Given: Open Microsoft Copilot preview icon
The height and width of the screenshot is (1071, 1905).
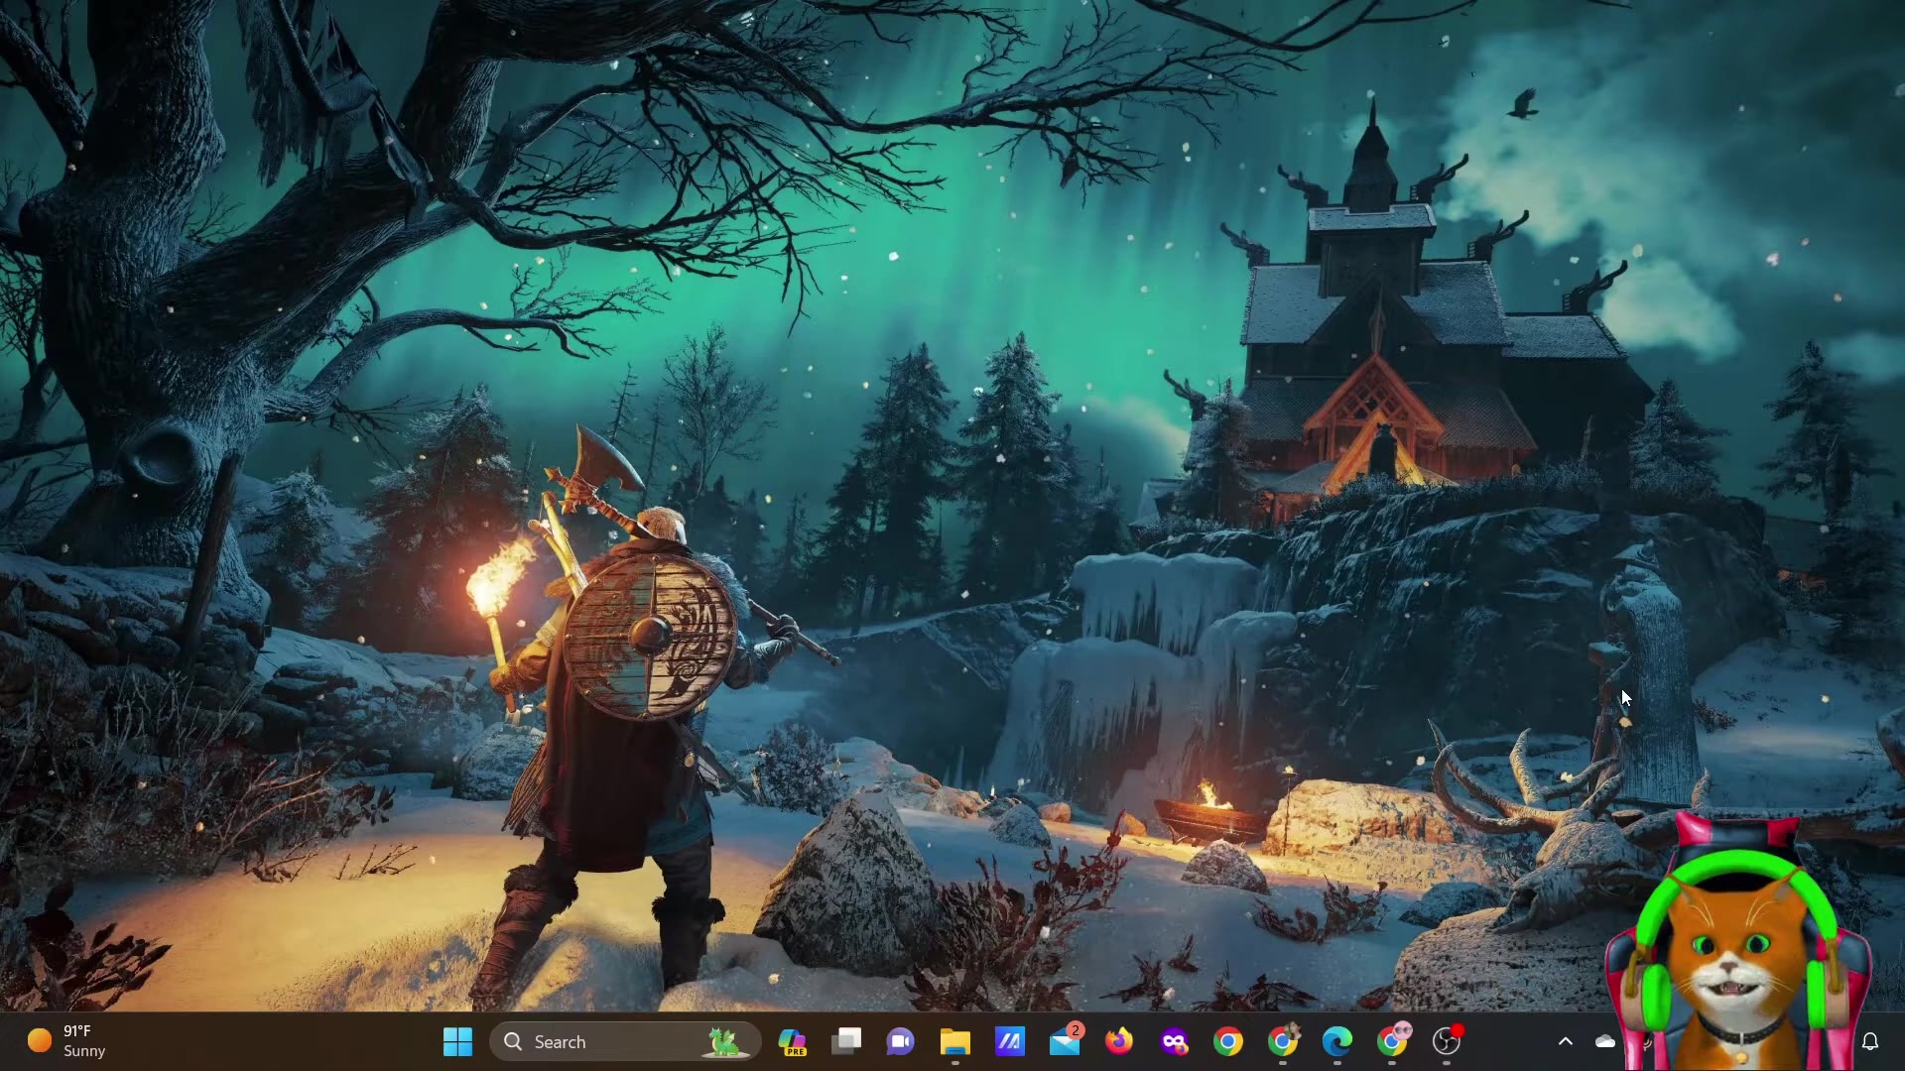Looking at the screenshot, I should click(x=792, y=1041).
